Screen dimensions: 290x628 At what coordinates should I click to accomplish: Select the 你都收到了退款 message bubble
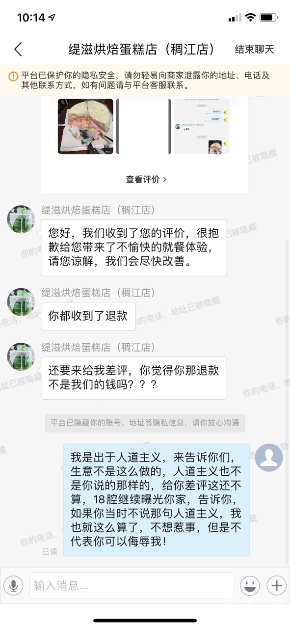pos(88,316)
